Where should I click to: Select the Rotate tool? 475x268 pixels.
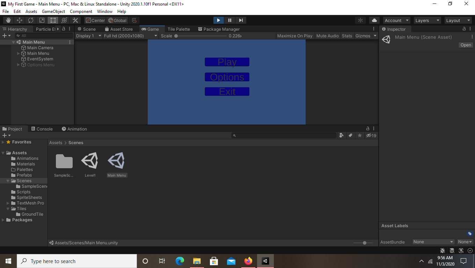pyautogui.click(x=31, y=20)
